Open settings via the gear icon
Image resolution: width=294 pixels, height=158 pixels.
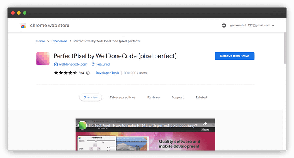click(224, 26)
